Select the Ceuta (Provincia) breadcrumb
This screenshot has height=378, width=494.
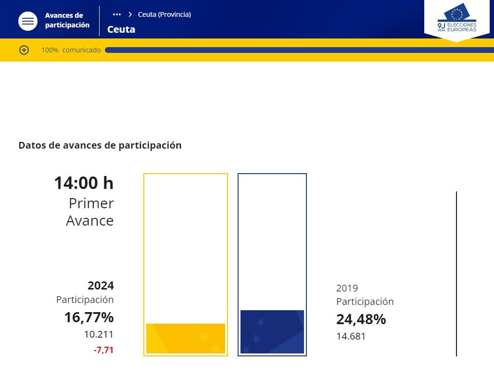pos(165,14)
